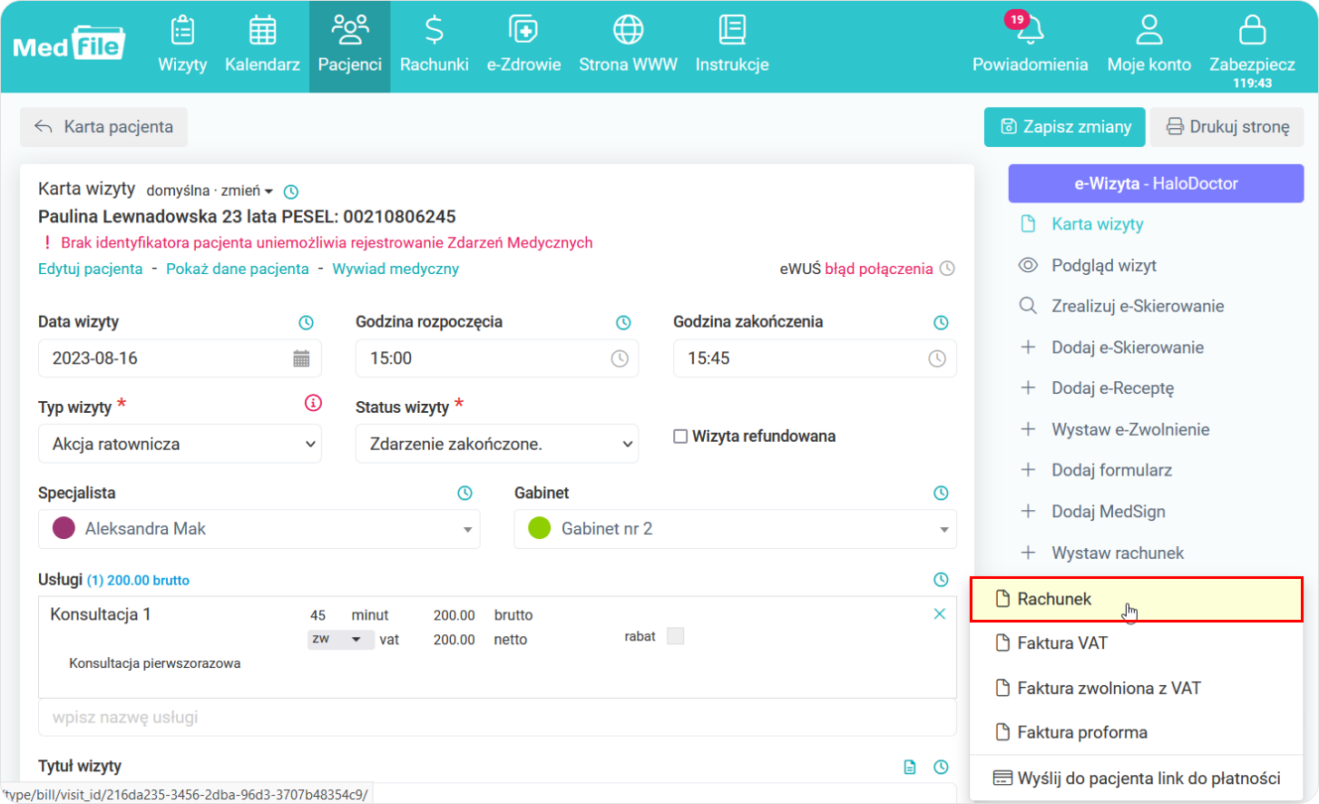1319x804 pixels.
Task: Select Faktura zwolniona z VAT item
Action: click(1137, 688)
